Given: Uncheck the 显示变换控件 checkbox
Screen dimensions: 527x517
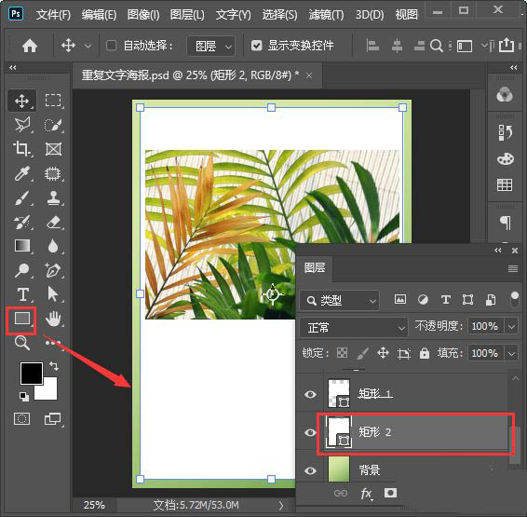Looking at the screenshot, I should click(256, 46).
